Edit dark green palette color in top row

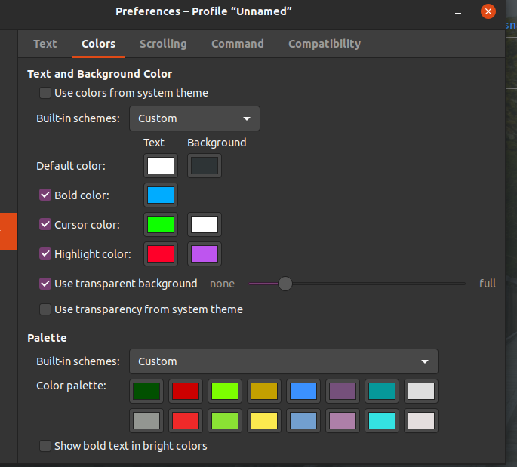(x=146, y=392)
